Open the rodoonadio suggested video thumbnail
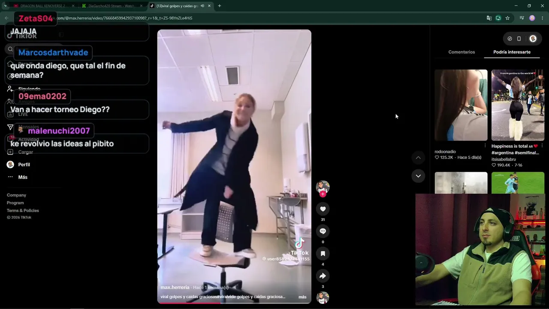The width and height of the screenshot is (549, 309). point(461,105)
